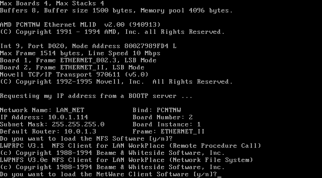Click the 'Buffers 8, Buffer size 1500 bytes' line
The width and height of the screenshot is (322, 178).
point(116,11)
